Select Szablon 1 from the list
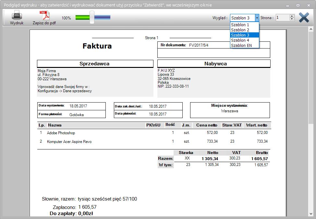 [244, 25]
